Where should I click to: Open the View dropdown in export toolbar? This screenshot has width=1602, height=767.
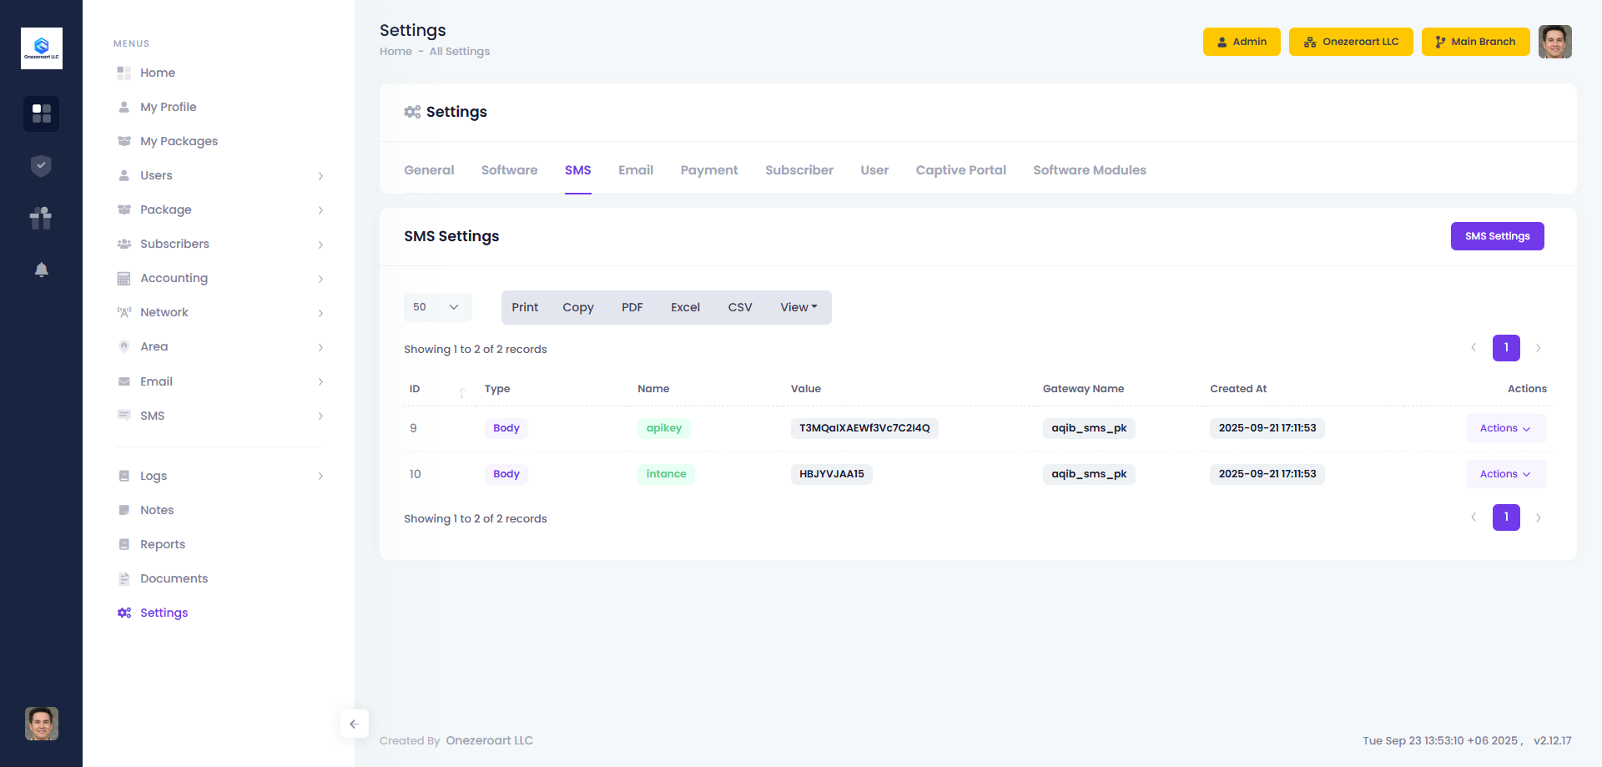(x=798, y=307)
